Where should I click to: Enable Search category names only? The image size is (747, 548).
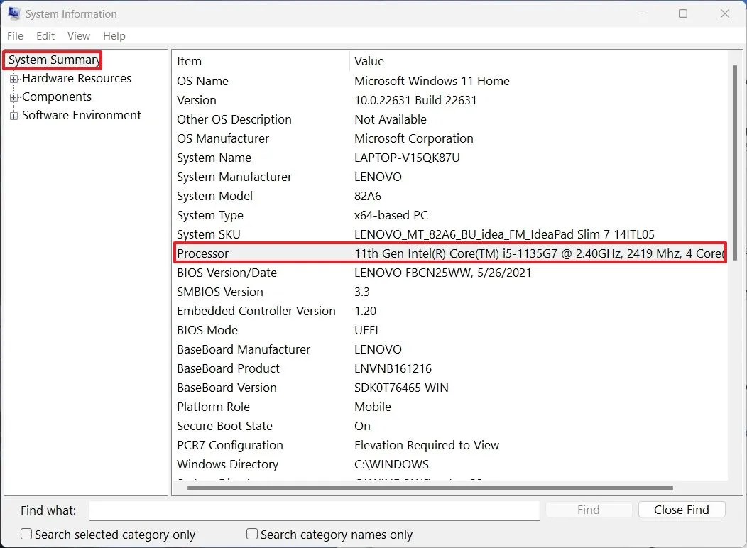[x=251, y=534]
